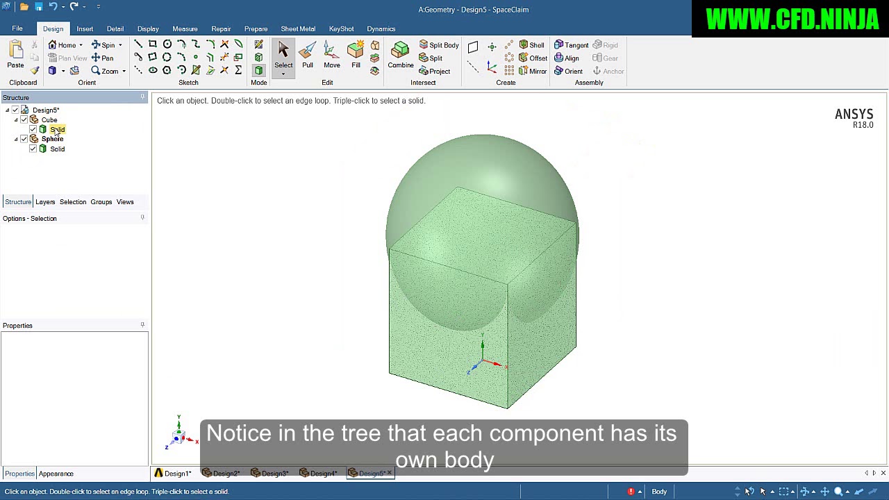Click the Format Painter brush icon
This screenshot has width=889, height=500.
point(35,71)
